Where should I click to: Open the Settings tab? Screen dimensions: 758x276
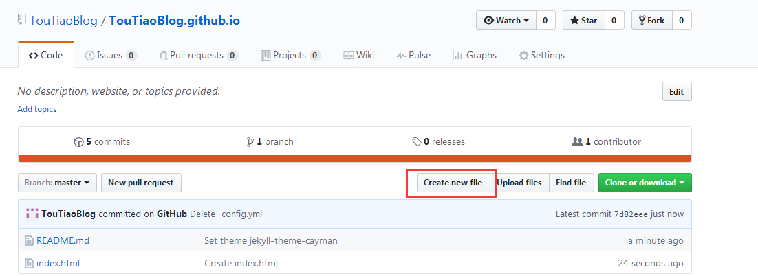tap(541, 55)
